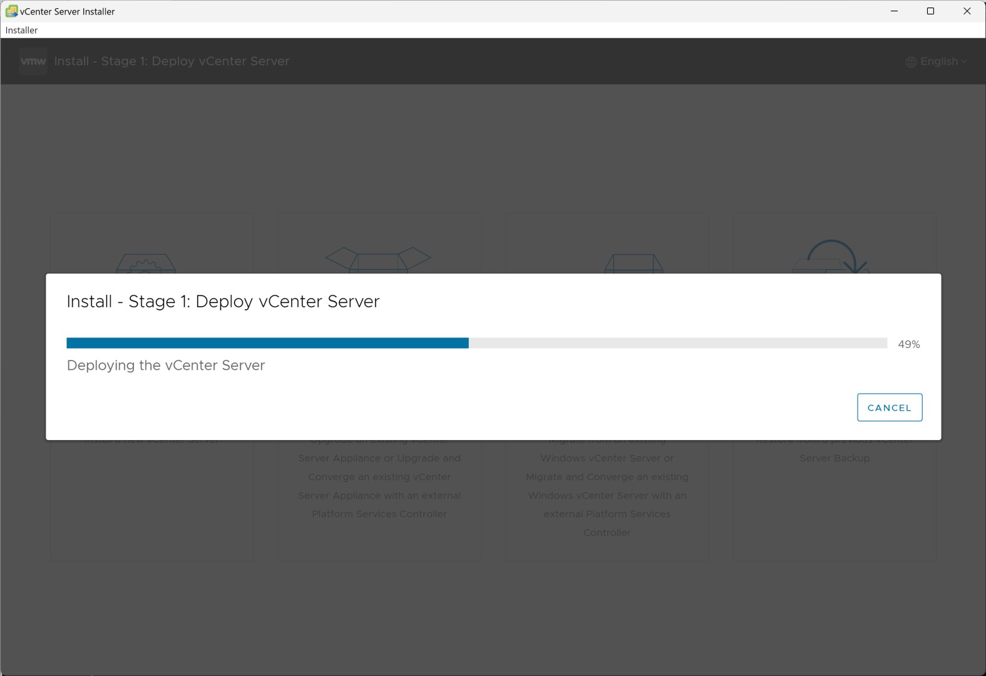The image size is (986, 676).
Task: Click 'Windows vCenter Server with an' text
Action: (x=607, y=496)
